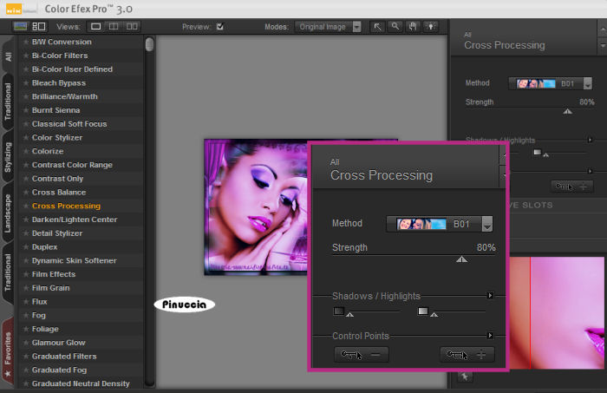Toggle favorite star for Cross Balance
Screen dimensions: 607x393
[x=26, y=192]
